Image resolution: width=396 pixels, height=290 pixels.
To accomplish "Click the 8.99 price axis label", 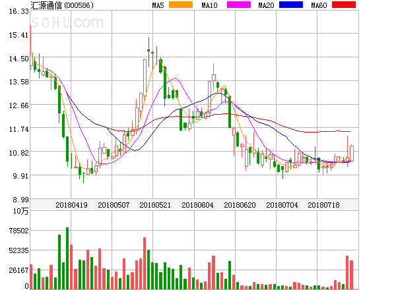I will coord(20,200).
